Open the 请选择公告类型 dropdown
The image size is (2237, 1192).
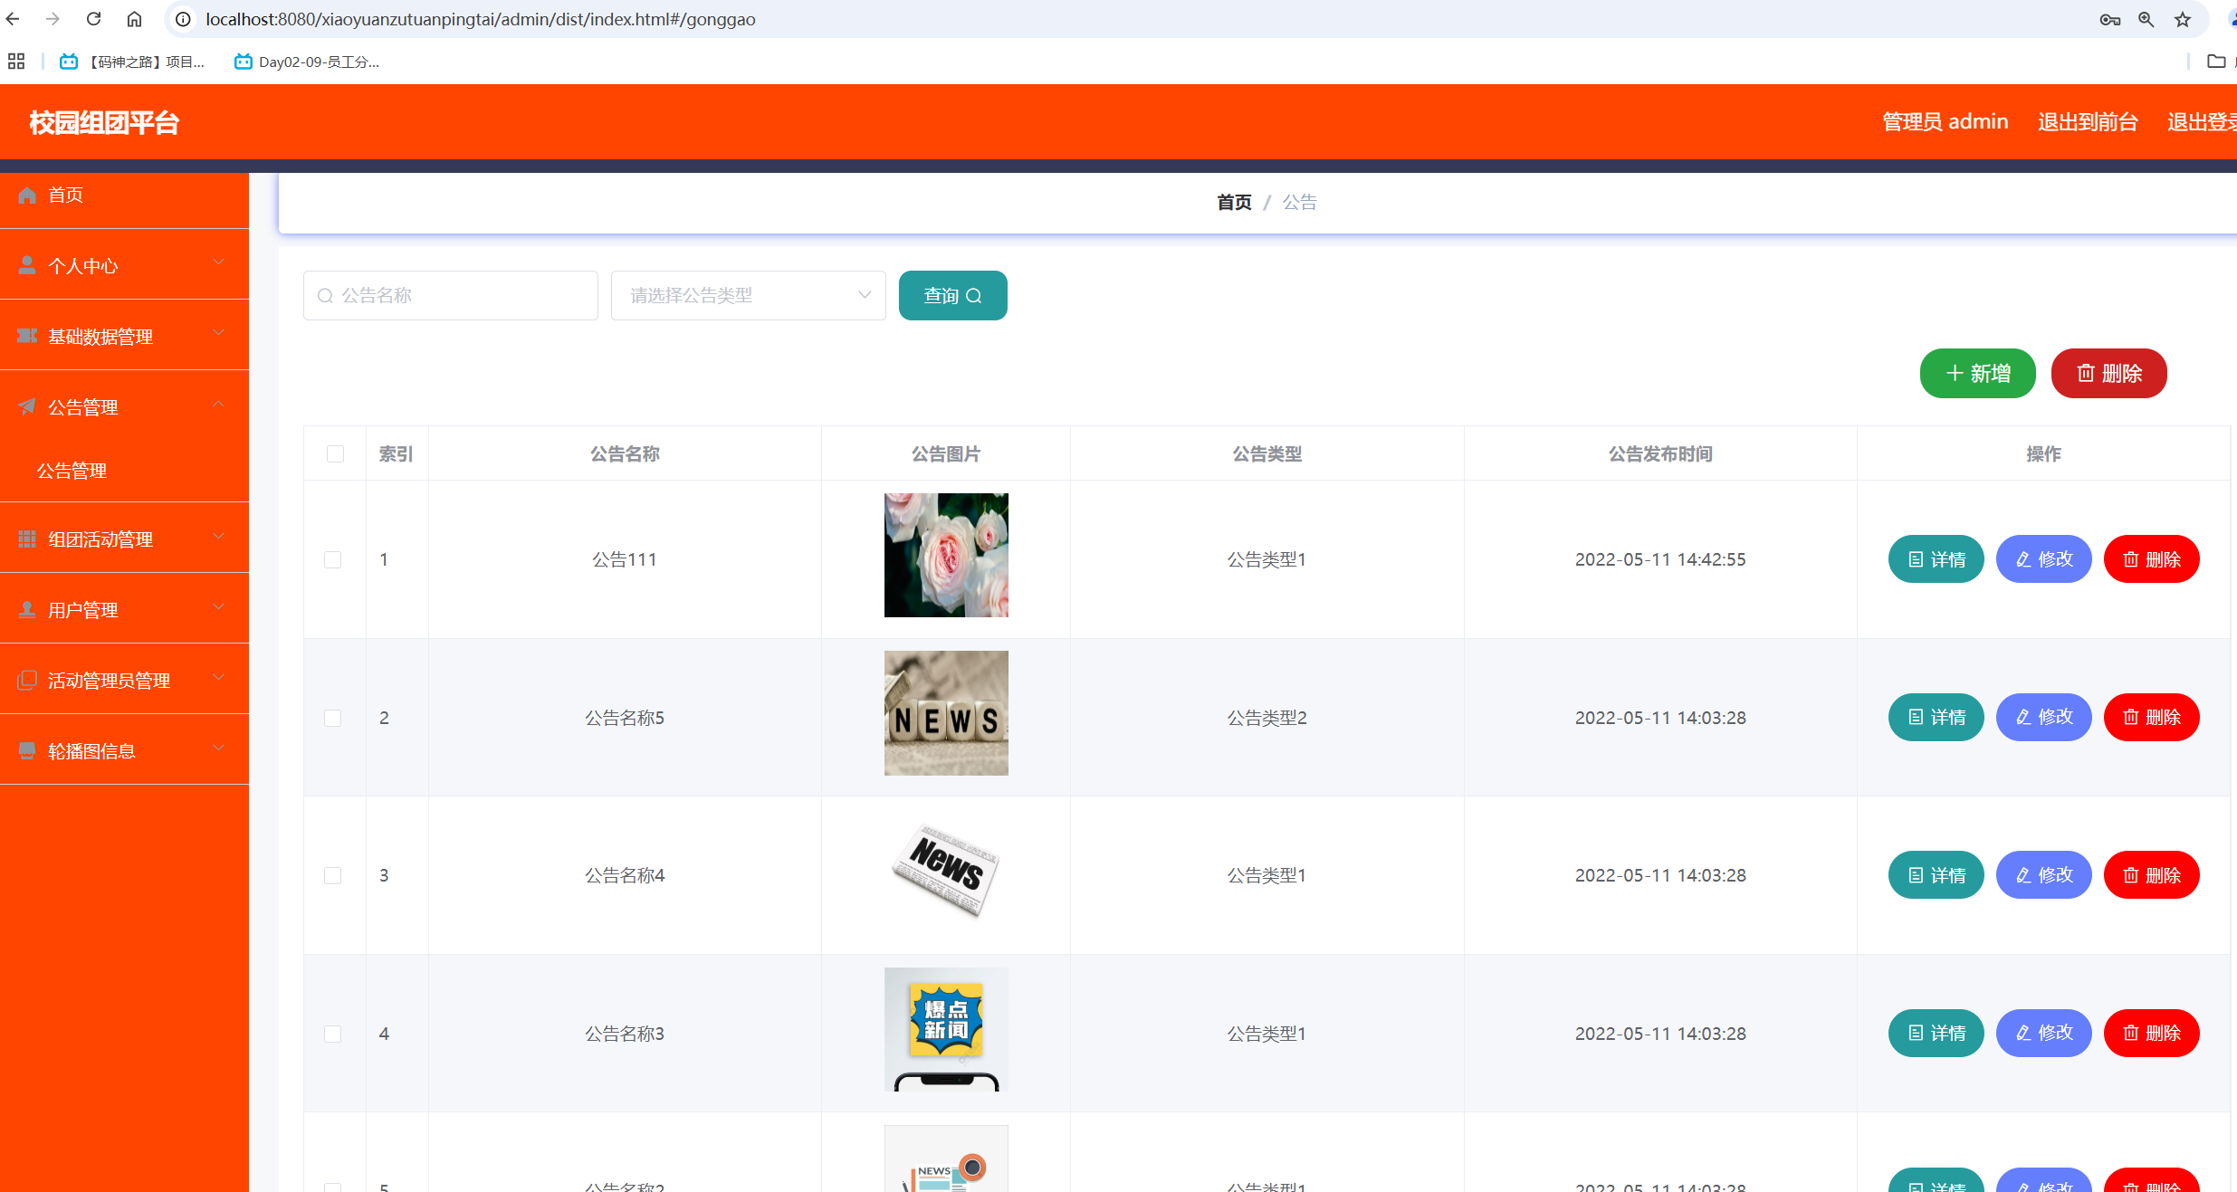click(x=748, y=295)
